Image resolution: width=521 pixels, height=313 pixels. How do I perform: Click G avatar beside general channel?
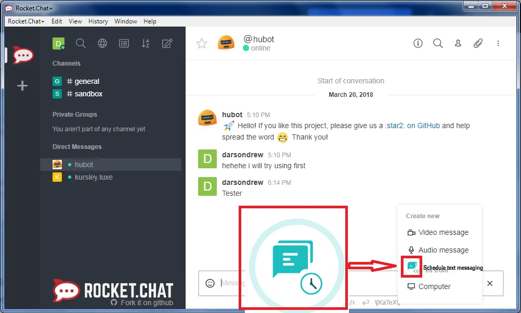point(57,81)
